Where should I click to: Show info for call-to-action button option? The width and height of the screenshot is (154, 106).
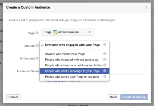[x=105, y=65]
